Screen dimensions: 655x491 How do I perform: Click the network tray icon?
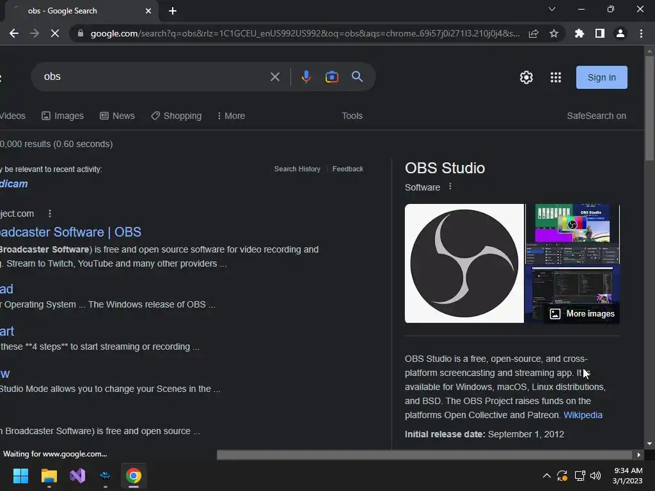click(580, 476)
